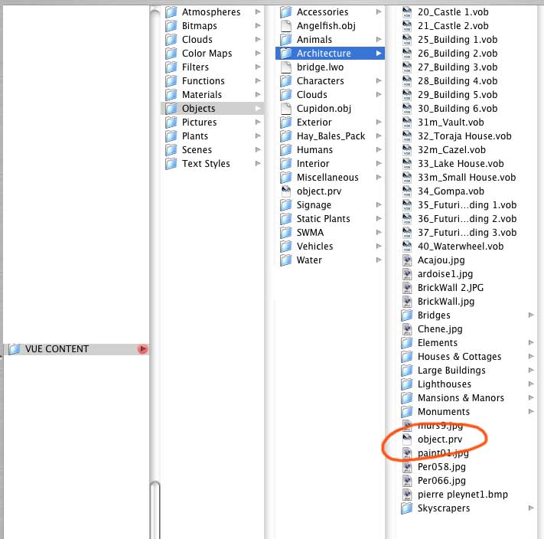Viewport: 544px width, 539px height.
Task: Click the Functions folder icon
Action: coord(171,81)
